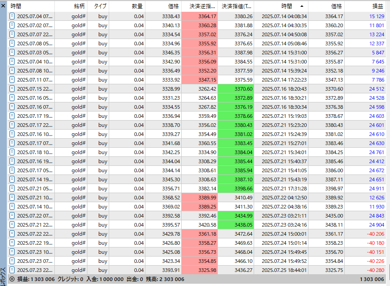The image size is (390, 286).
Task: Click order icon of row with profit 24 601
Action: pyautogui.click(x=12, y=125)
